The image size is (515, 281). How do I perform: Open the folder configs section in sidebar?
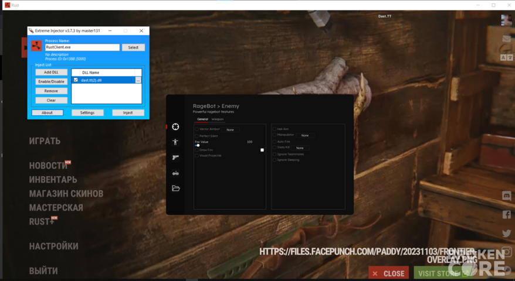[x=176, y=188]
